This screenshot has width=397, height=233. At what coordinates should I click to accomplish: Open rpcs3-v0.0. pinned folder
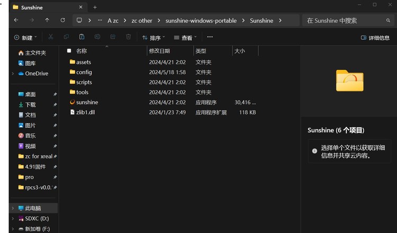pyautogui.click(x=35, y=187)
